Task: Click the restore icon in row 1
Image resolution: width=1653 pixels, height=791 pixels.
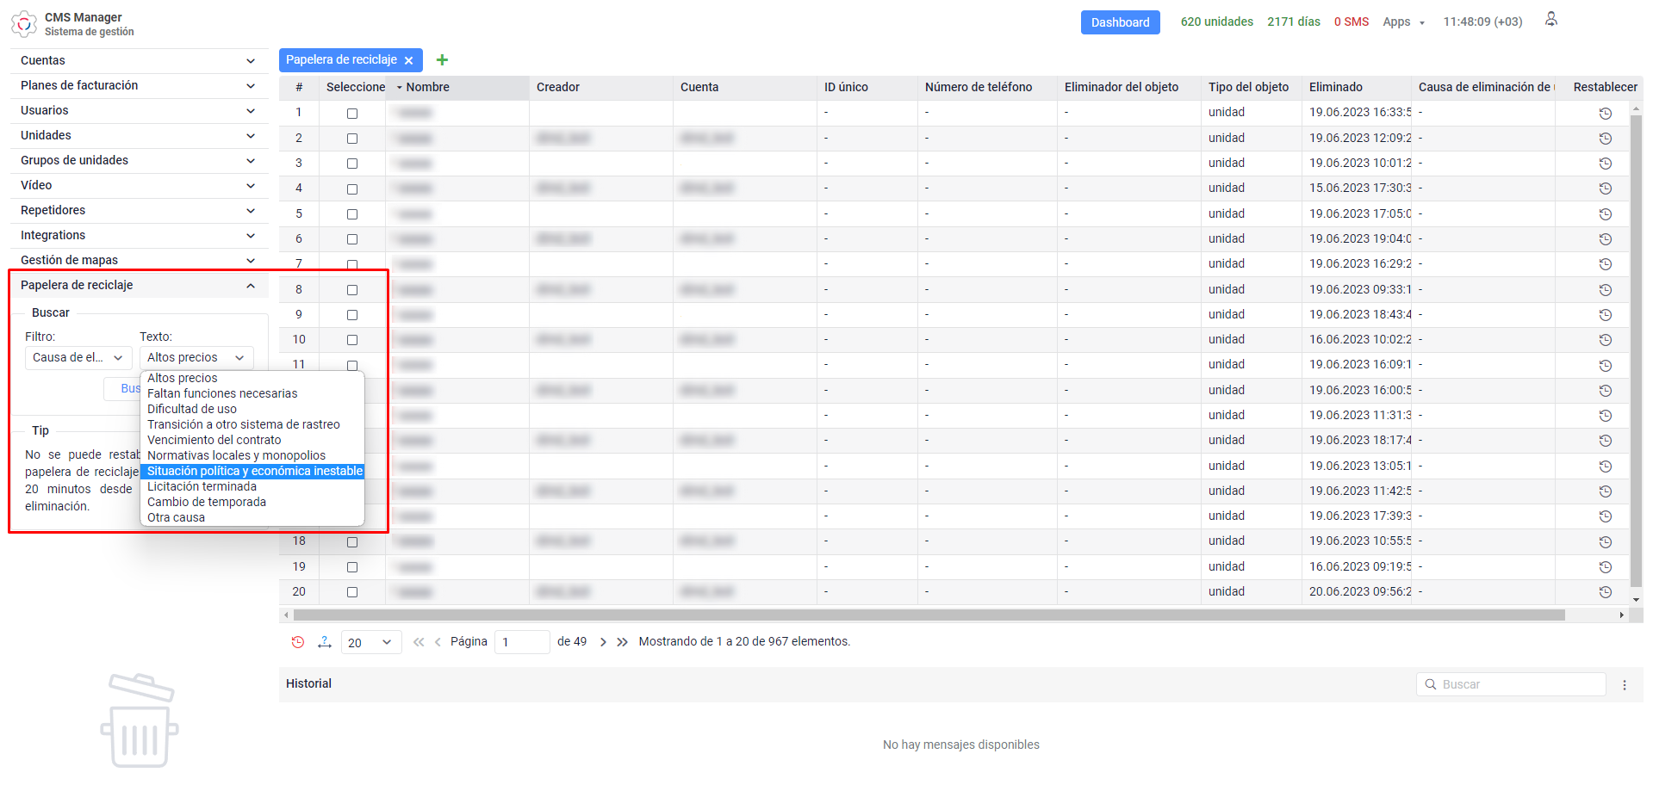Action: [1605, 114]
